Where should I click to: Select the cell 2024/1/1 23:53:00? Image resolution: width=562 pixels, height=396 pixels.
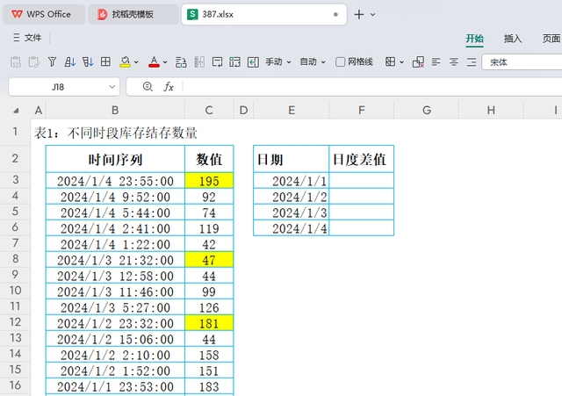(x=115, y=386)
